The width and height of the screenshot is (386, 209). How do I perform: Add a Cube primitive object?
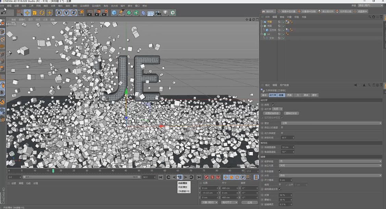114,13
